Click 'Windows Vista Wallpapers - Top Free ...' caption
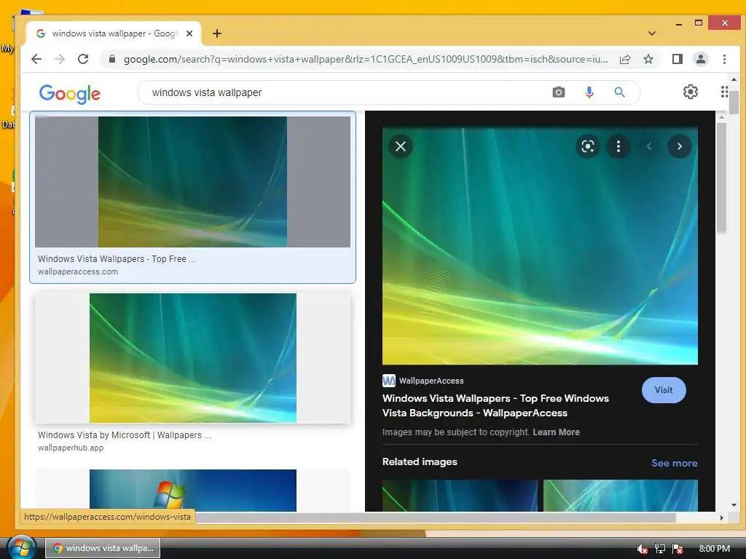Image resolution: width=746 pixels, height=559 pixels. pos(117,258)
